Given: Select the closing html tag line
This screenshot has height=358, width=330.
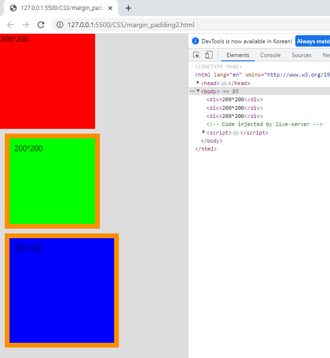Looking at the screenshot, I should (206, 149).
